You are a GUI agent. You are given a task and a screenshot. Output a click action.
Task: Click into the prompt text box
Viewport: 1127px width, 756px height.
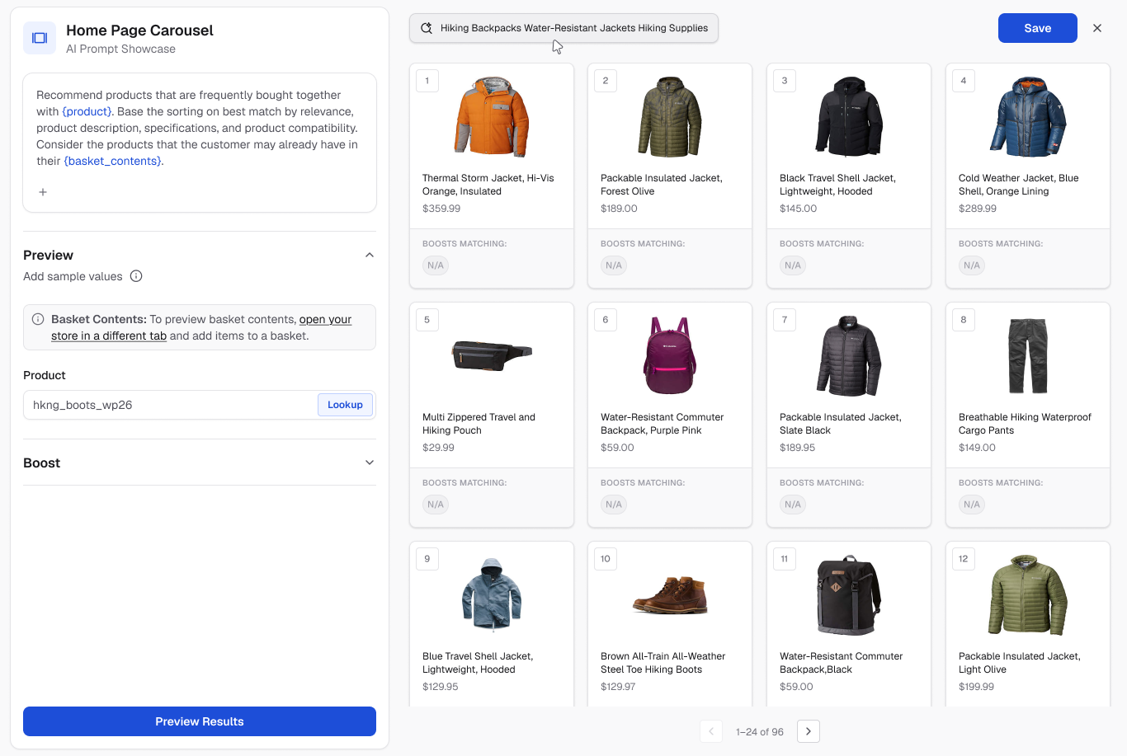[x=200, y=143]
